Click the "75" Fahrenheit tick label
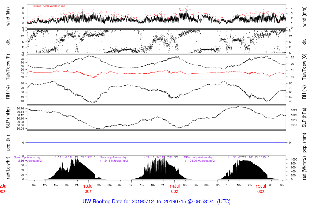313x214 pixels. (22, 59)
